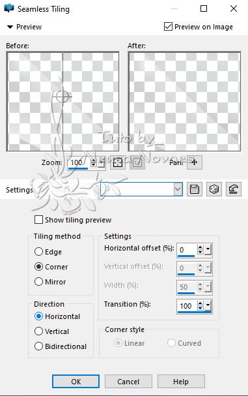
Task: Select the Mirror tiling method
Action: coord(38,281)
